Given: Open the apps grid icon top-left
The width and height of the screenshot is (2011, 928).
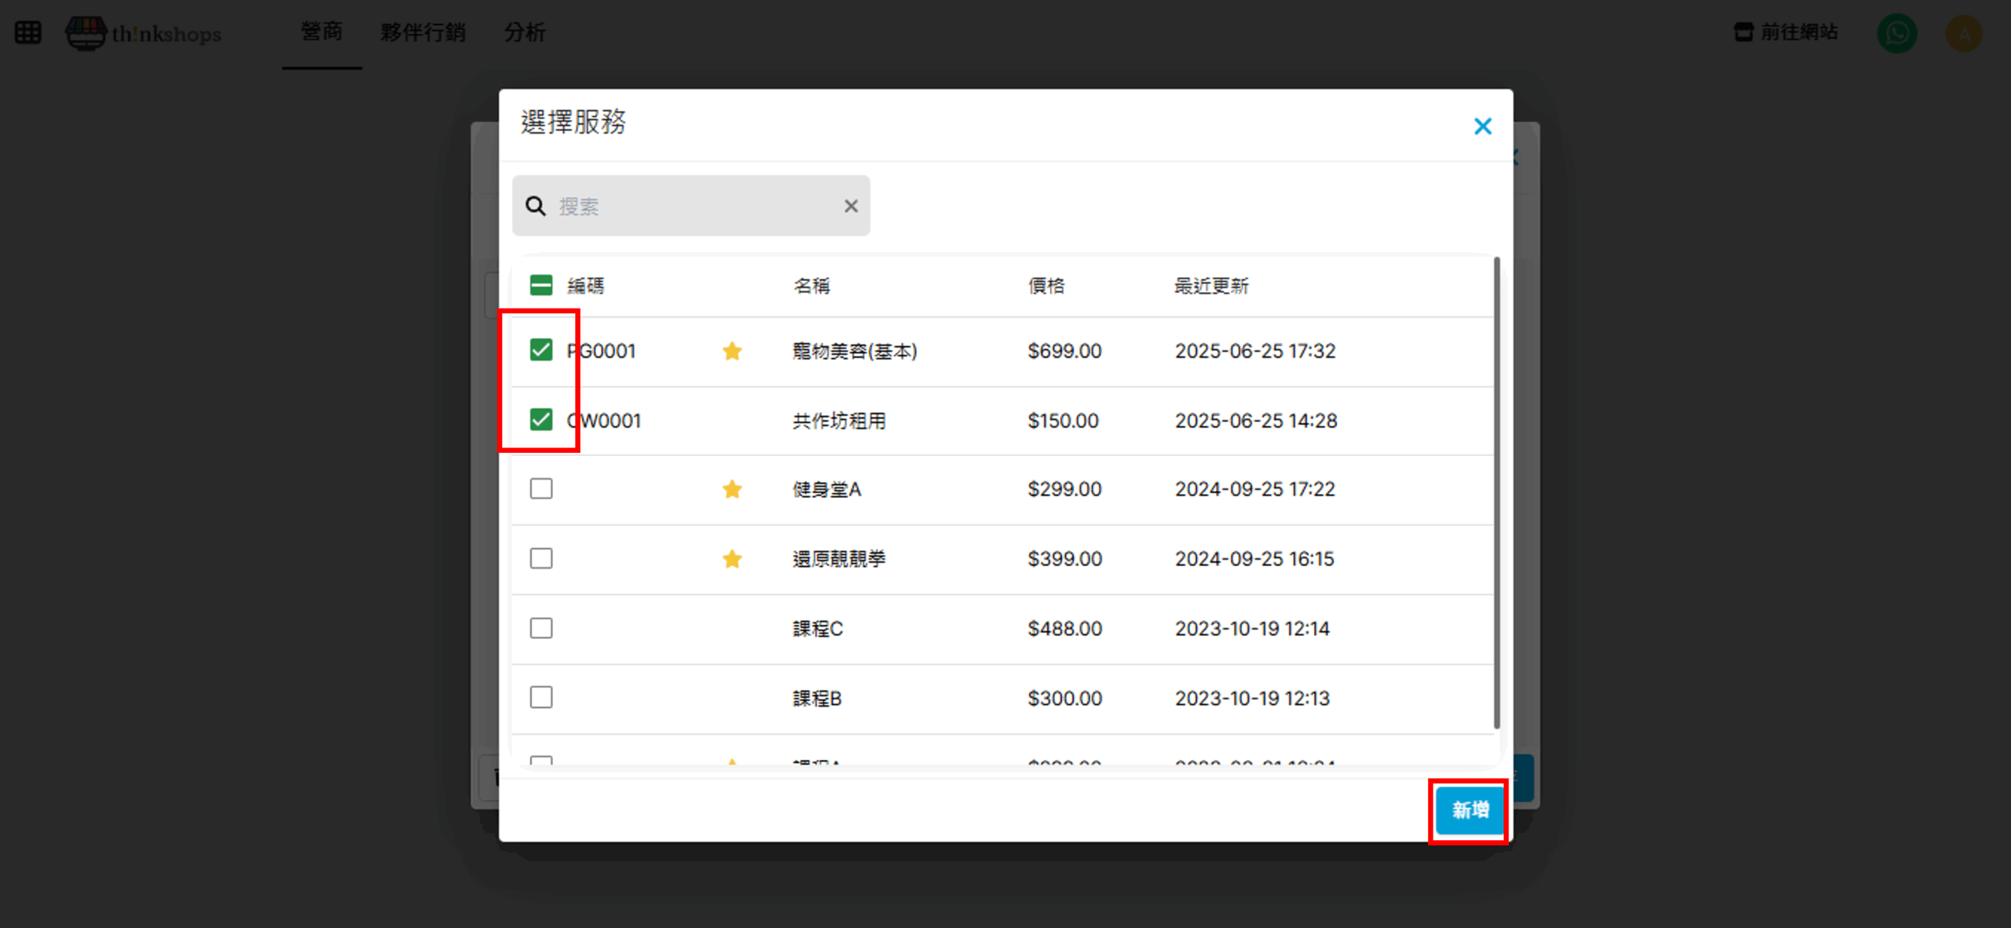Looking at the screenshot, I should pyautogui.click(x=28, y=33).
